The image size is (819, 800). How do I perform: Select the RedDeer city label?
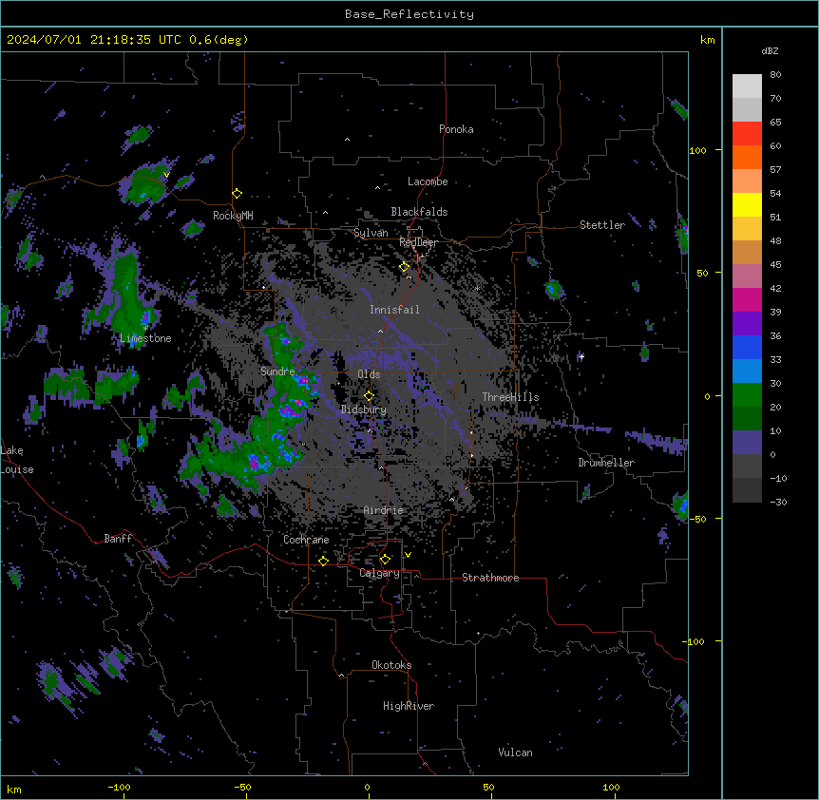[x=418, y=242]
